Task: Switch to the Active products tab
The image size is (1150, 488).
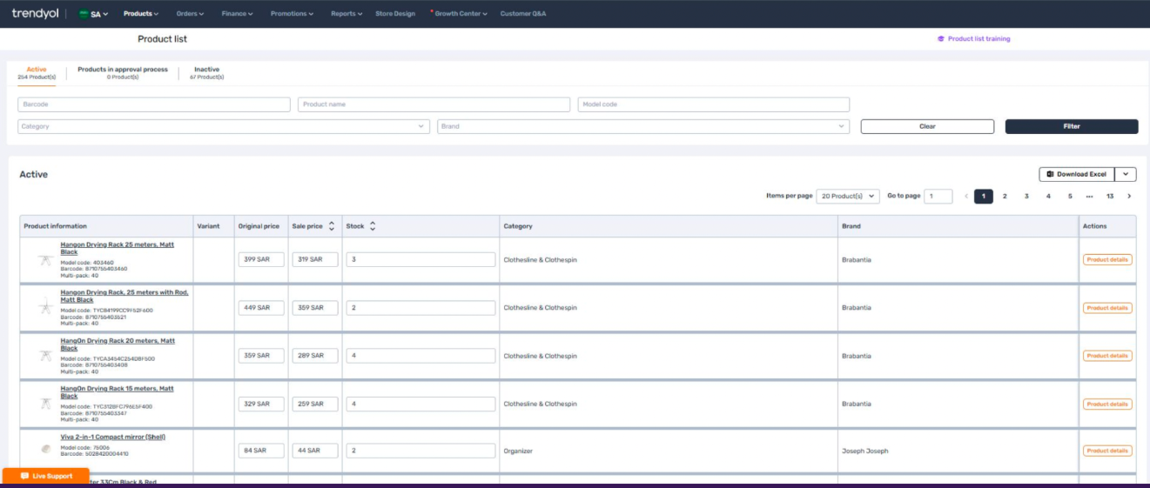Action: tap(37, 73)
